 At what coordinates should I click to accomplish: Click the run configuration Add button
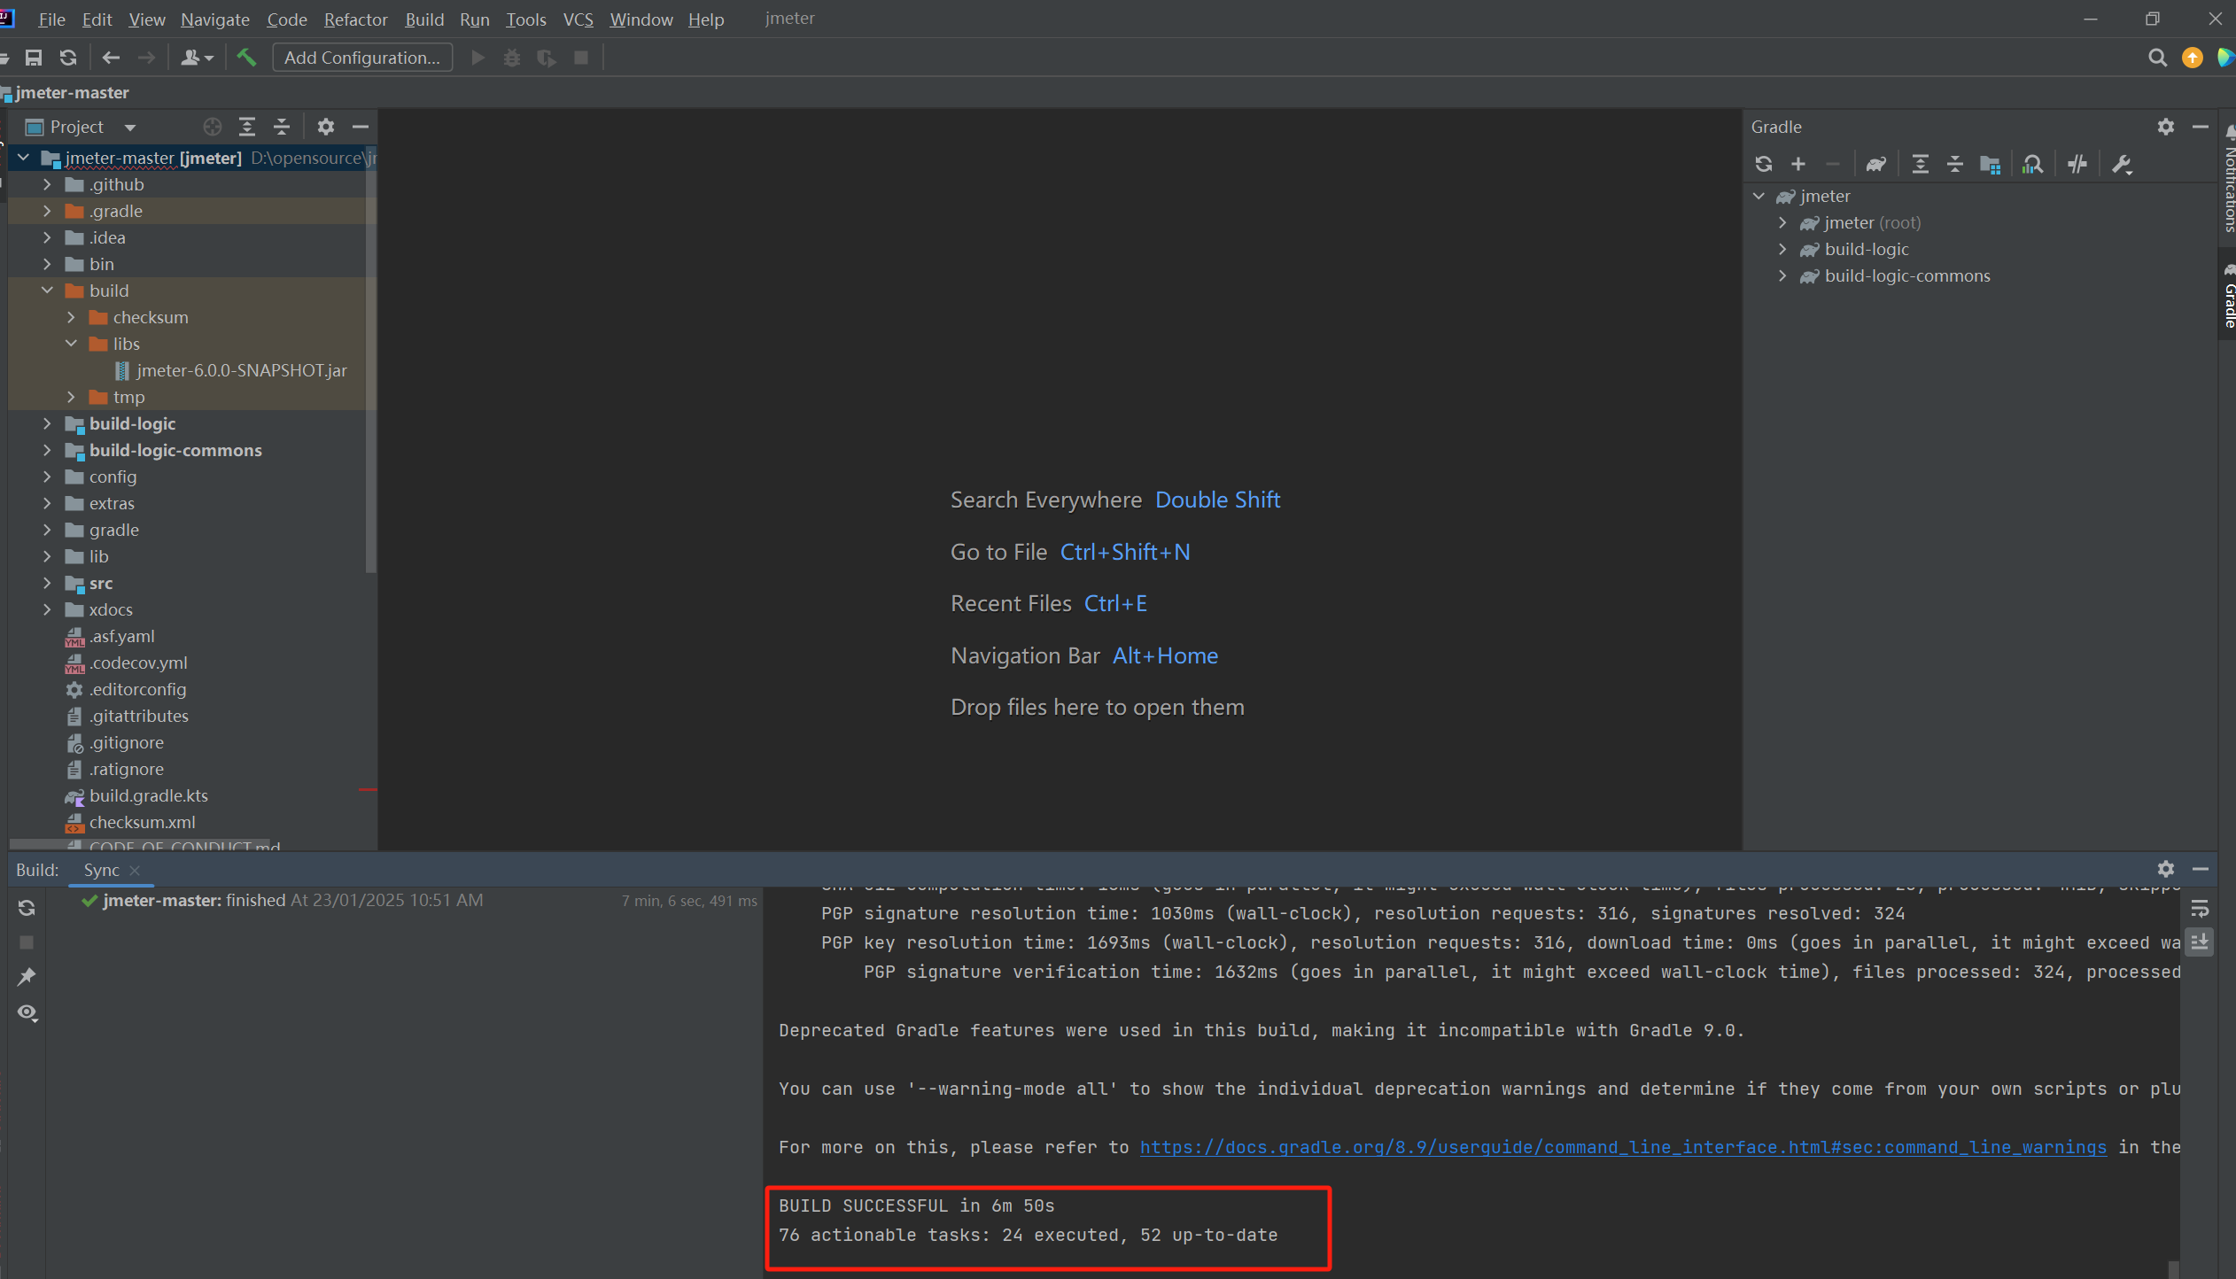point(358,58)
